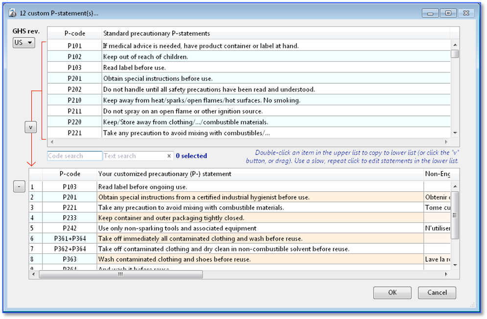
Task: Click 'Tome cu' non-English cell
Action: click(437, 207)
